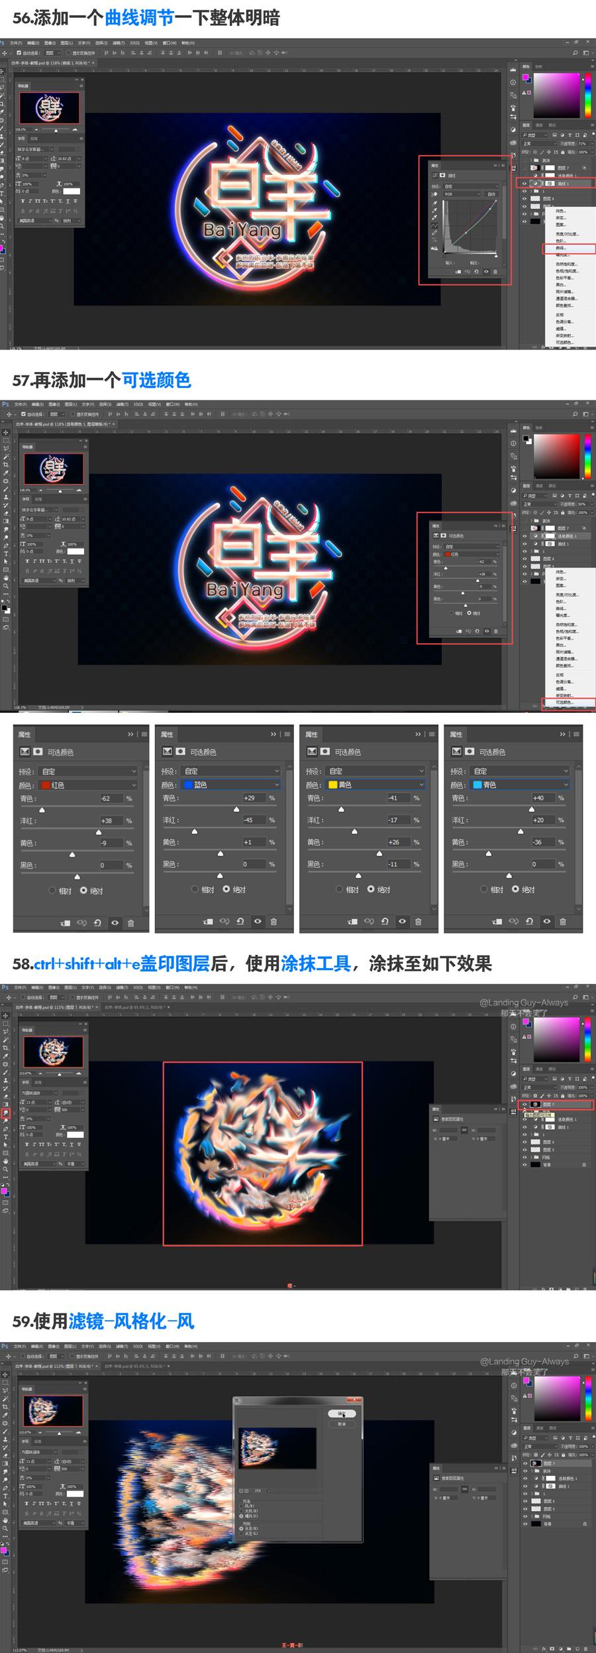Toggle layer visibility eye in enlarged Reds (红色) panel

(x=115, y=922)
